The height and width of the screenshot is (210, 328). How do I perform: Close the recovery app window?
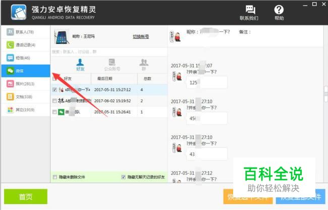coord(323,4)
